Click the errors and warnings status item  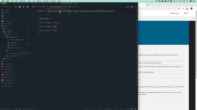click(18, 109)
